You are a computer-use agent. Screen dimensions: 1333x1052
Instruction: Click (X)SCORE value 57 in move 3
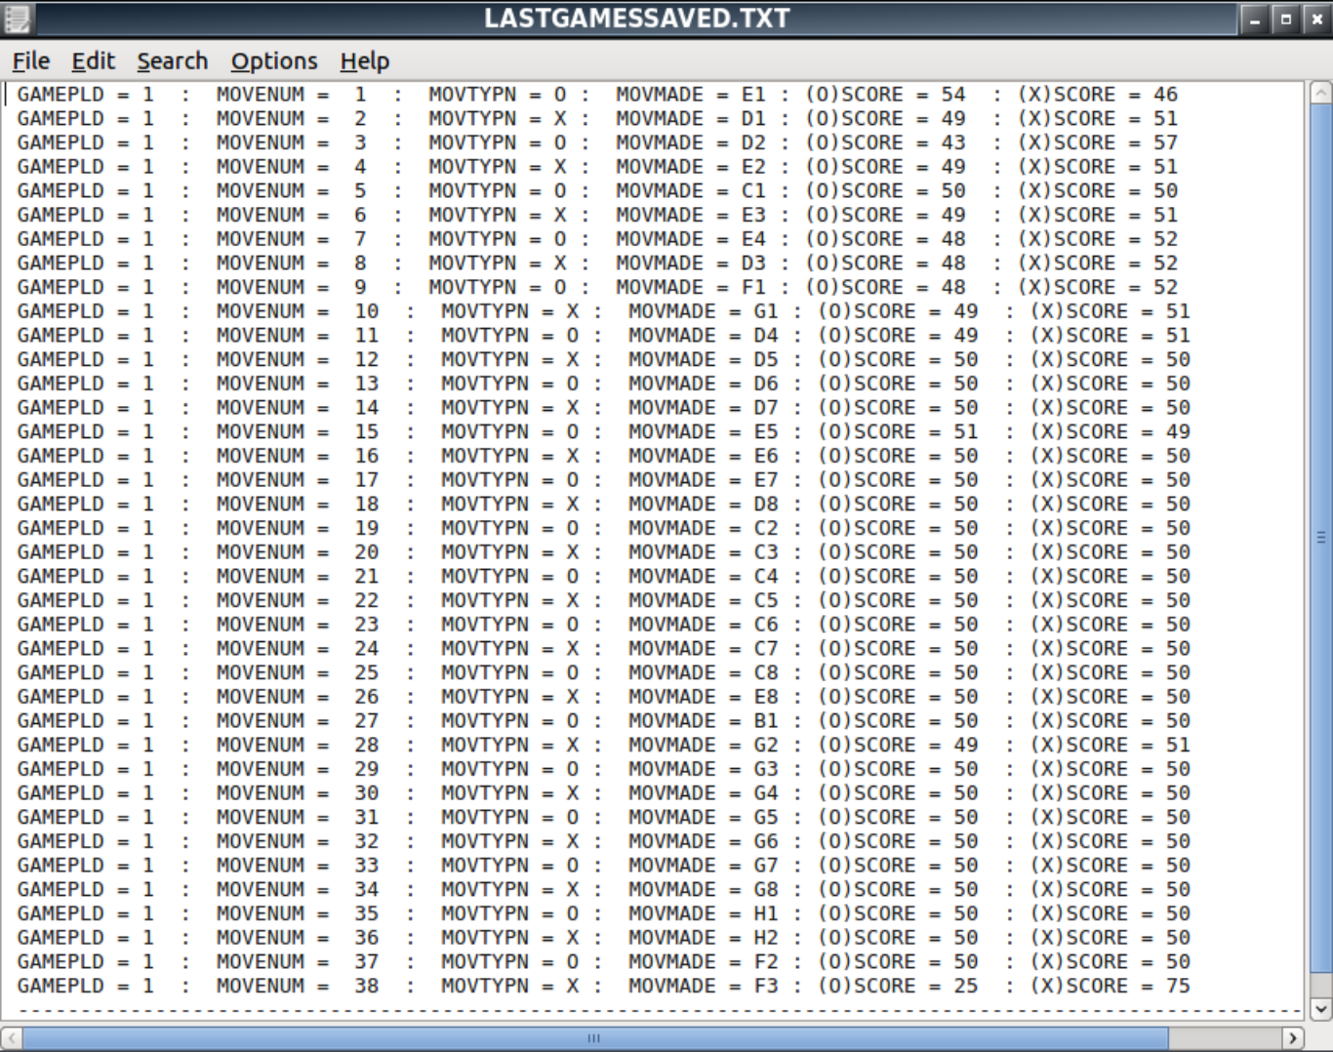click(x=1165, y=142)
